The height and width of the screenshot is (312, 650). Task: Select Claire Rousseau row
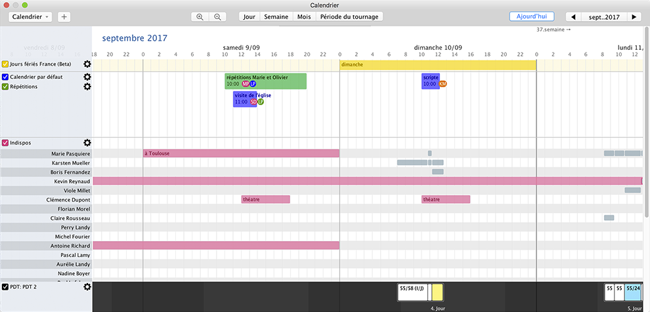pyautogui.click(x=45, y=218)
